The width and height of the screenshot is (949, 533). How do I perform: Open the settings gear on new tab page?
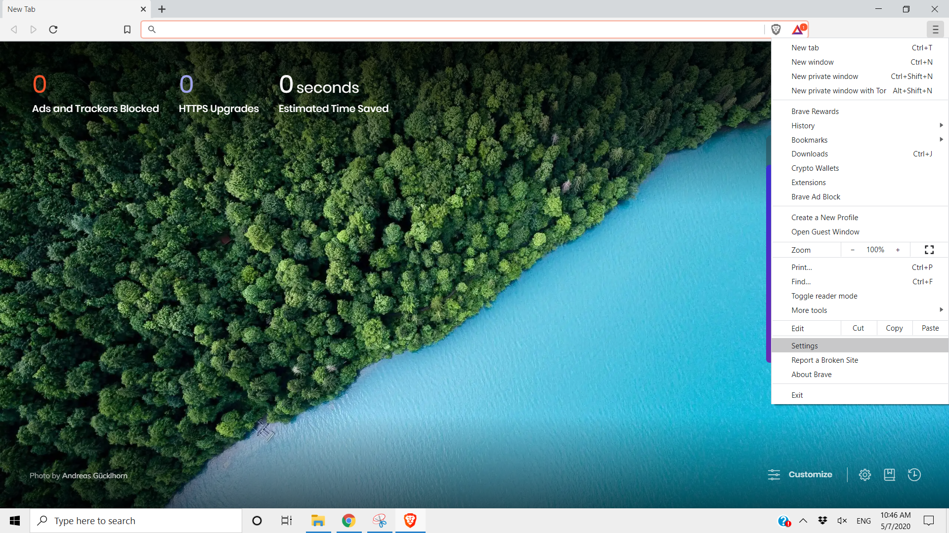tap(864, 475)
